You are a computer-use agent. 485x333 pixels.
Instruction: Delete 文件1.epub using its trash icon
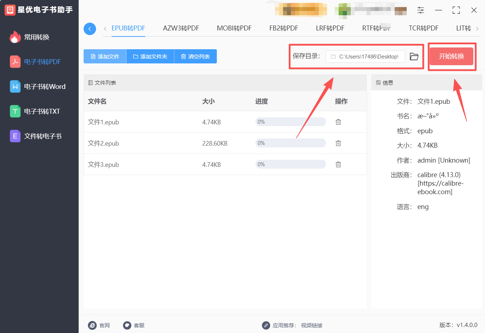[x=338, y=122]
